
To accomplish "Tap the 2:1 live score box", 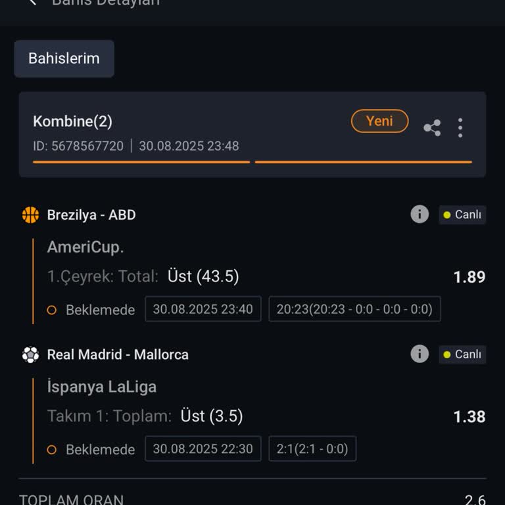I will (312, 449).
